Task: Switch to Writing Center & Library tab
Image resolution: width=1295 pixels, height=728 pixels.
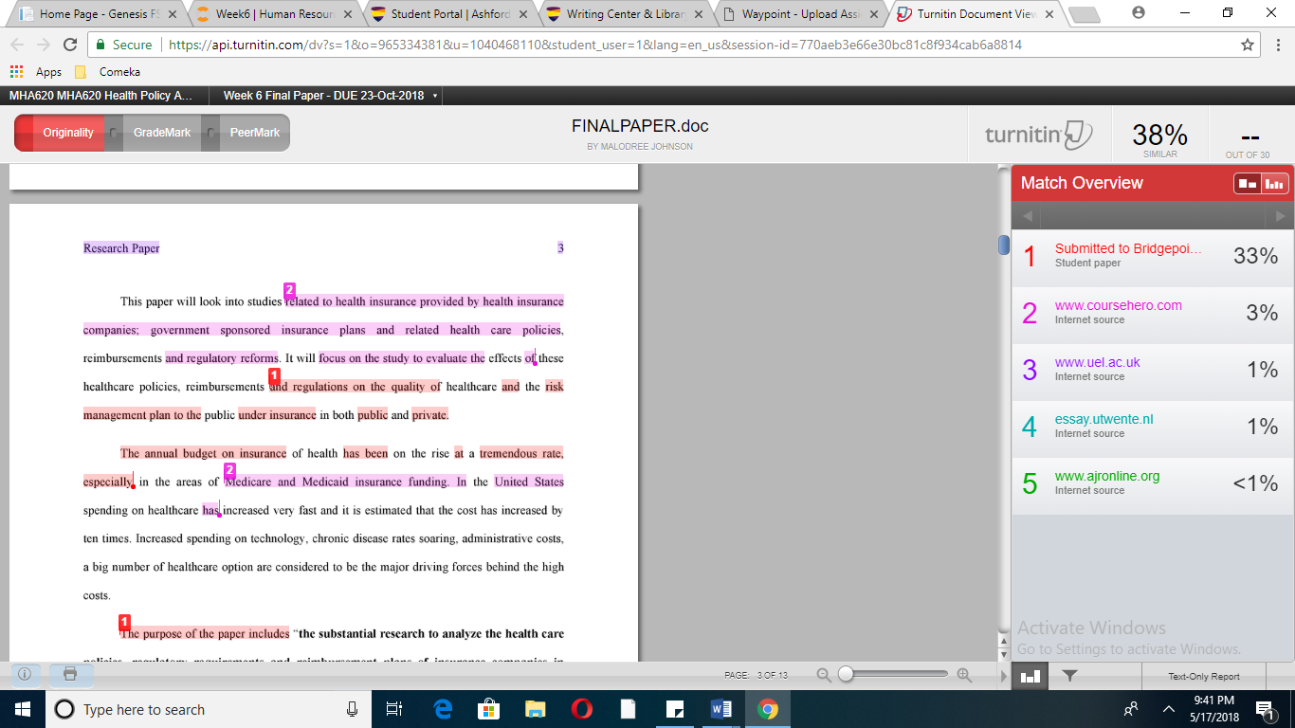Action: coord(625,14)
